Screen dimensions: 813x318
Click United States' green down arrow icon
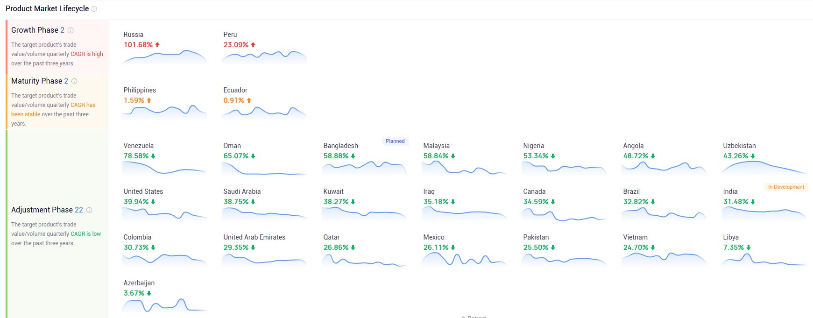(153, 202)
